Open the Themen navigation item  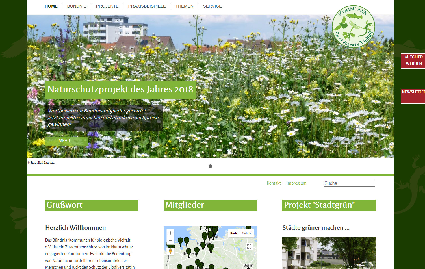coord(184,6)
